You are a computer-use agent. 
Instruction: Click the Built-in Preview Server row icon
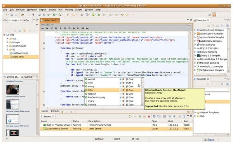click(44, 125)
